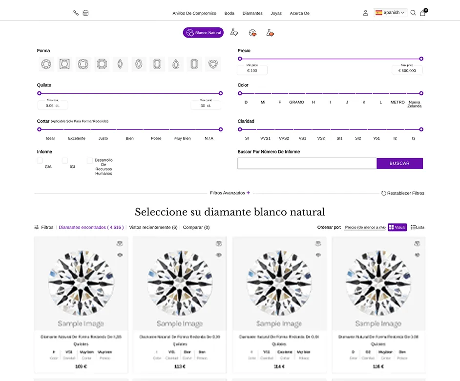The image size is (460, 381).
Task: Switch to natural fancy color diamonds category
Action: (252, 32)
